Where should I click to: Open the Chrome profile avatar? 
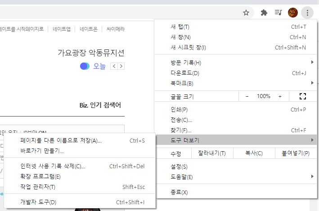[293, 13]
